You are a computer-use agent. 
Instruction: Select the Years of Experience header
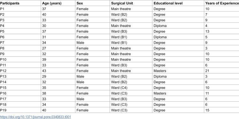pyautogui.click(x=222, y=3)
